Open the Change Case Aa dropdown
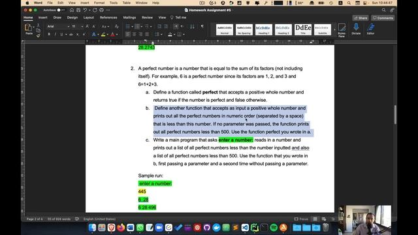The image size is (418, 235). 105,26
